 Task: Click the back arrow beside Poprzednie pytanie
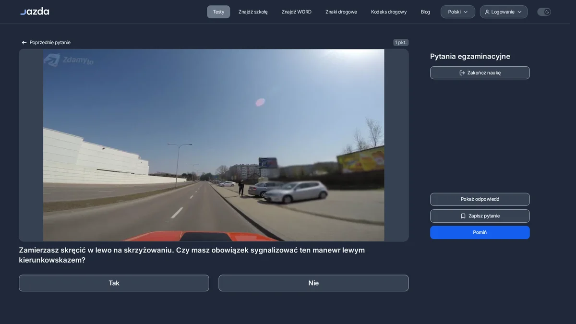click(24, 43)
